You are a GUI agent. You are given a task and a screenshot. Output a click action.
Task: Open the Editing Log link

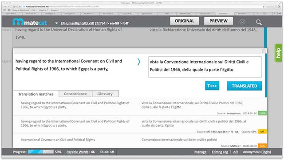220,152
